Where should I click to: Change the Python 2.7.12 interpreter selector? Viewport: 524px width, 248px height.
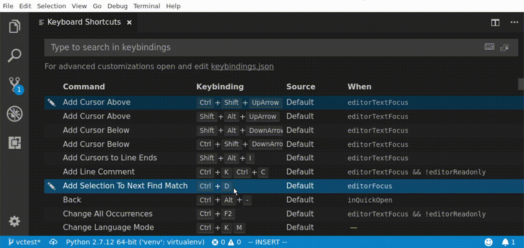coord(135,242)
